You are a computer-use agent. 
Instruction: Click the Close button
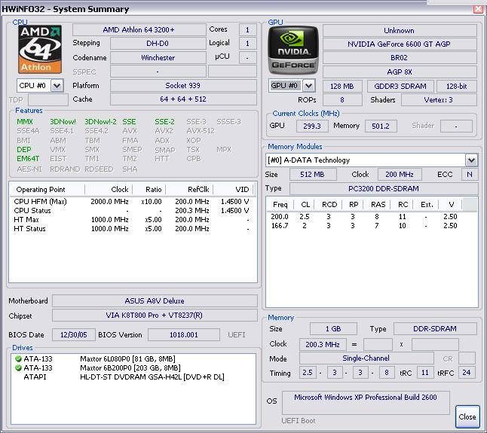click(x=467, y=417)
